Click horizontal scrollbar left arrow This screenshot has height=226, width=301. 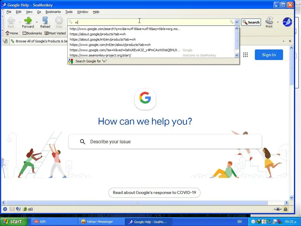[4, 202]
